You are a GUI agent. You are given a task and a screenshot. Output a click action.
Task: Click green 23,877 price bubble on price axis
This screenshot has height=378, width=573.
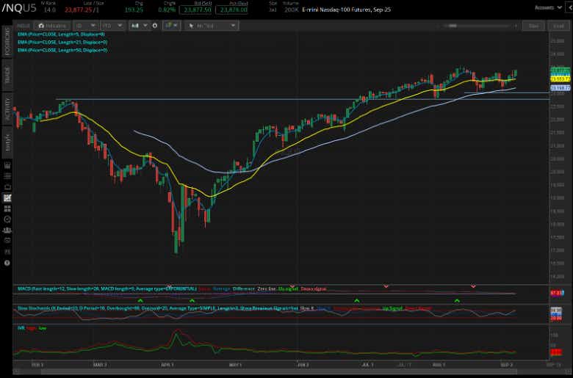pyautogui.click(x=561, y=70)
